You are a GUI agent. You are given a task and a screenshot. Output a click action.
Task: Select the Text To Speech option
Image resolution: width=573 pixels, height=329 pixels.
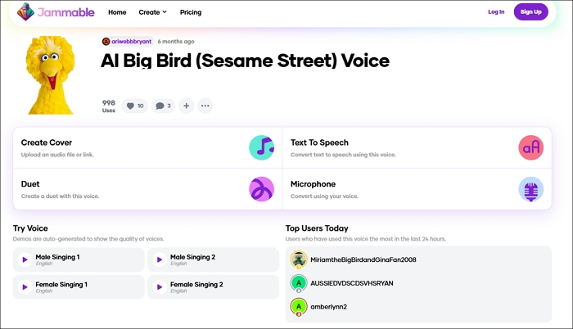tap(417, 147)
